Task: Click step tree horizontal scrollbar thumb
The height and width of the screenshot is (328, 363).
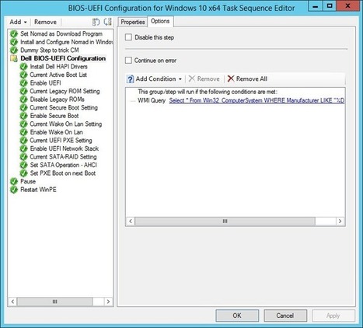Action: (x=54, y=302)
